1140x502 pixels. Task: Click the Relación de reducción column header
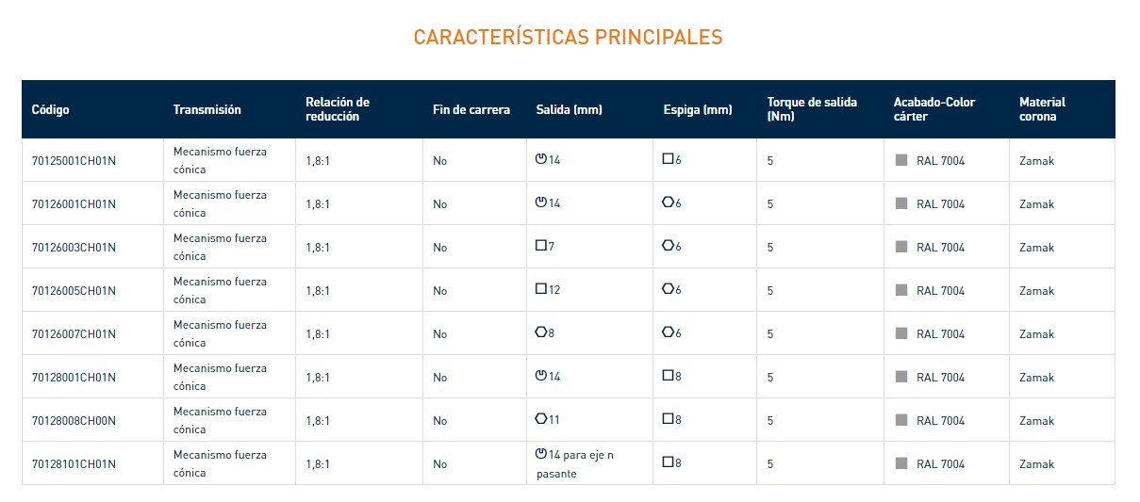tap(338, 109)
